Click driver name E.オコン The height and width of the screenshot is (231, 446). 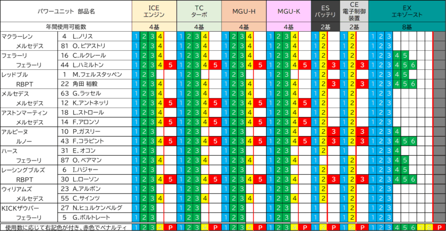point(84,150)
